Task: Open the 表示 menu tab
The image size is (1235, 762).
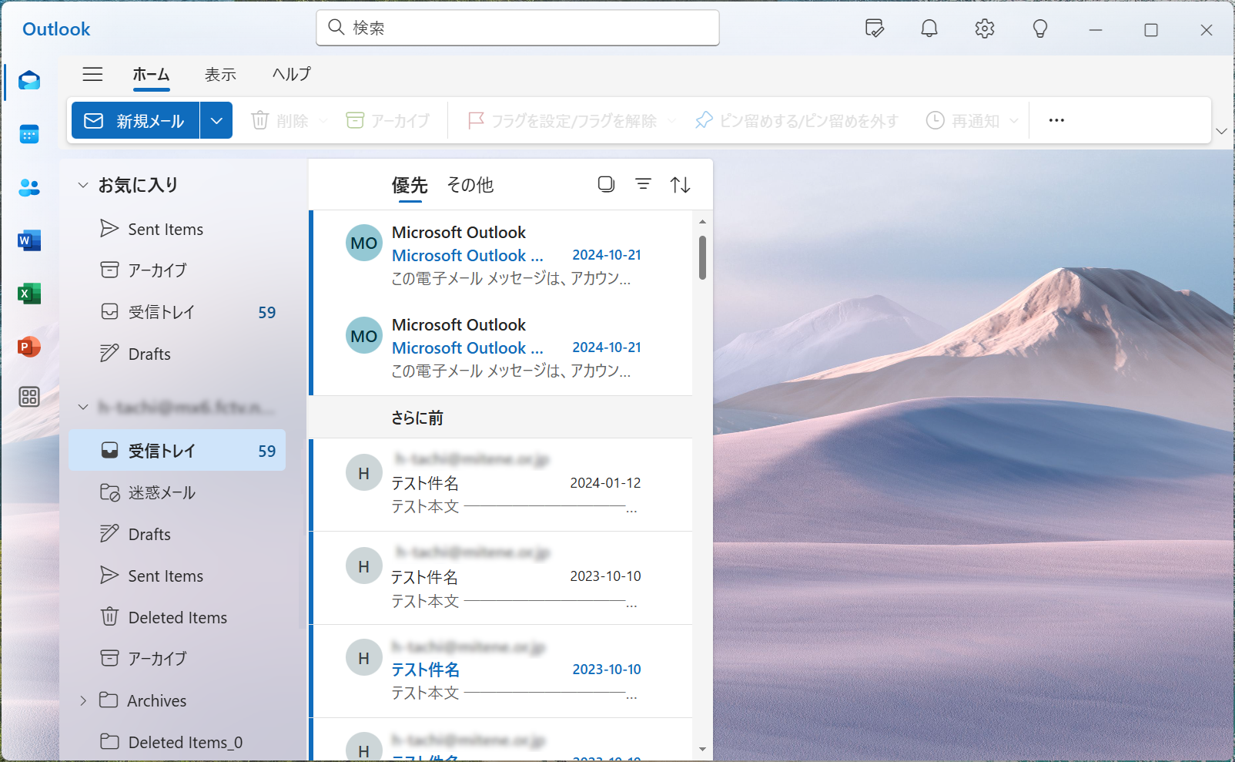Action: [220, 74]
